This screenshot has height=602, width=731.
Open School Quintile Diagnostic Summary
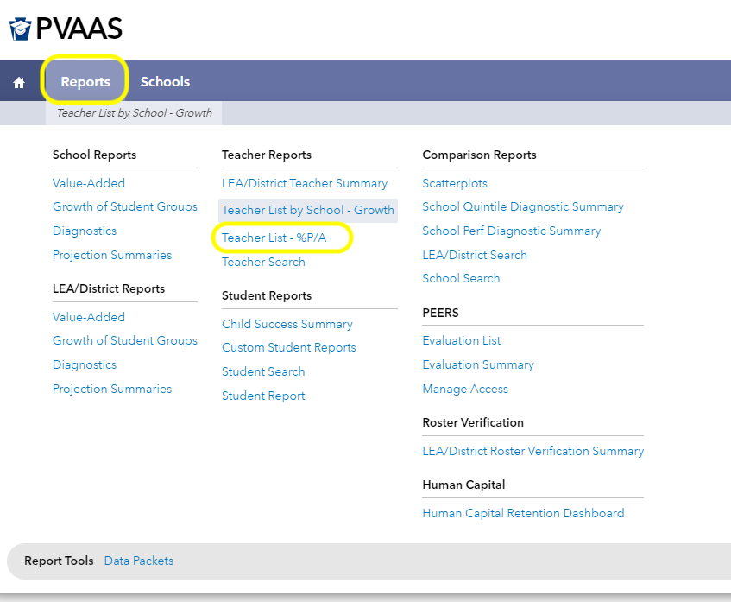click(x=523, y=206)
